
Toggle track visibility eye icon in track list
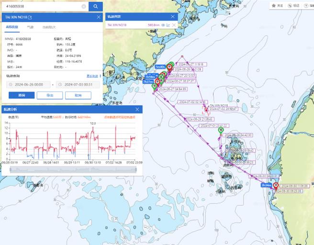[163, 24]
